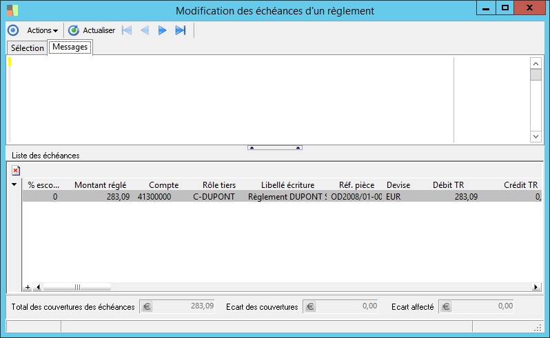Click the '283,09' Montant réglé cell

tap(118, 197)
